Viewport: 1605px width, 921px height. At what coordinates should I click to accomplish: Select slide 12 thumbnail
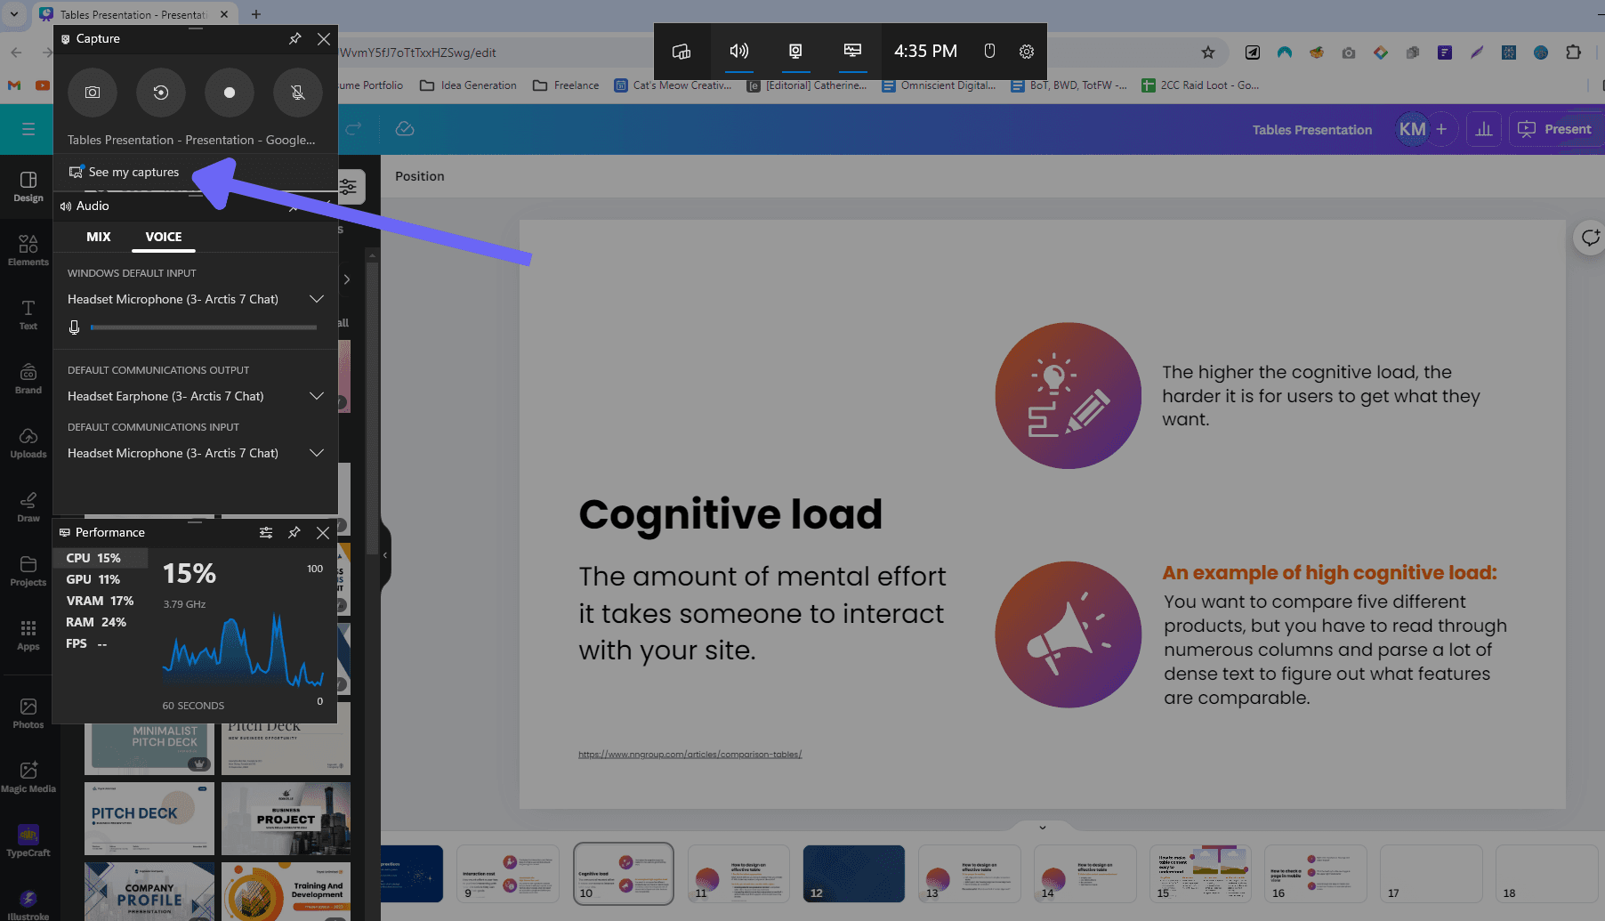tap(853, 873)
